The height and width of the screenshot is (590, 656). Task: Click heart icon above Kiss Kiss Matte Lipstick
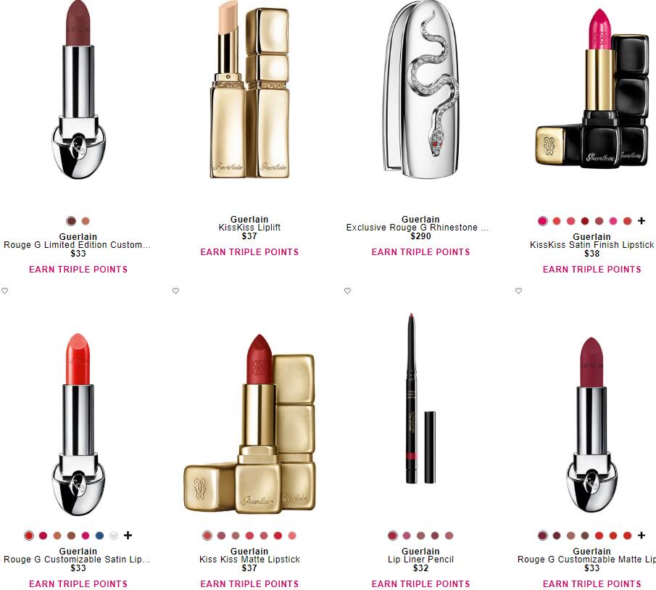point(175,291)
